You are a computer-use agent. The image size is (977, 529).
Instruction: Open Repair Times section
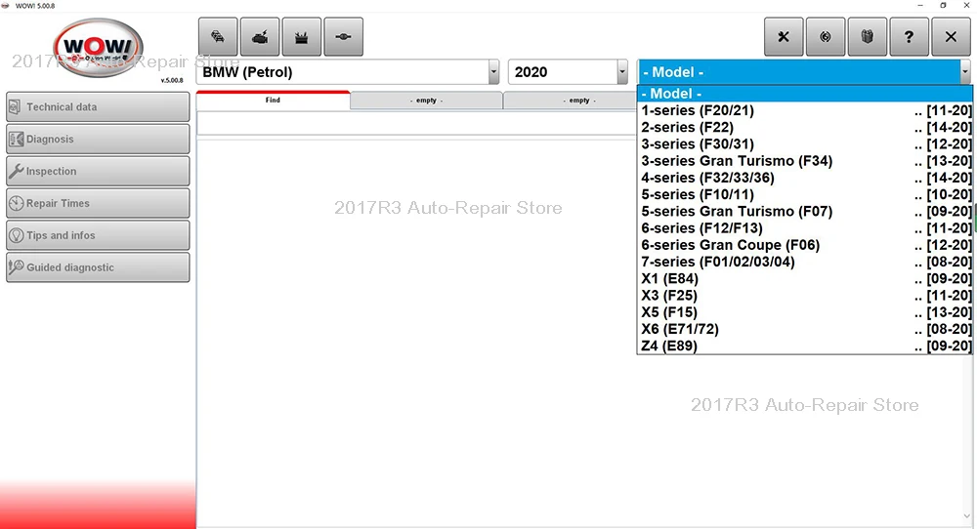pyautogui.click(x=98, y=203)
